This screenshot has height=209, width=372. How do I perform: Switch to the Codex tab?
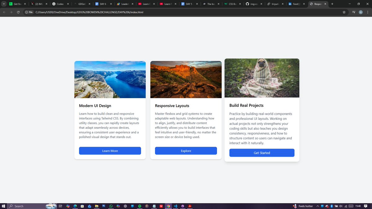(x=60, y=4)
